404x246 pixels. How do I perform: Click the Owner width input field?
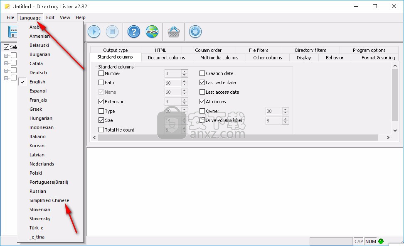click(x=274, y=111)
